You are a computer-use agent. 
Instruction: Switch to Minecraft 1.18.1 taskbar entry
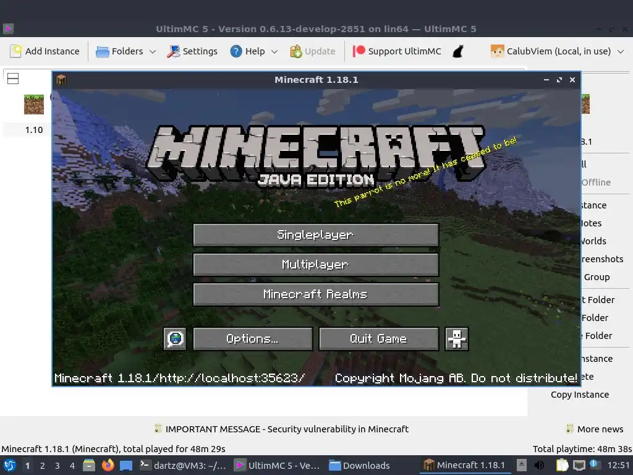coord(464,465)
